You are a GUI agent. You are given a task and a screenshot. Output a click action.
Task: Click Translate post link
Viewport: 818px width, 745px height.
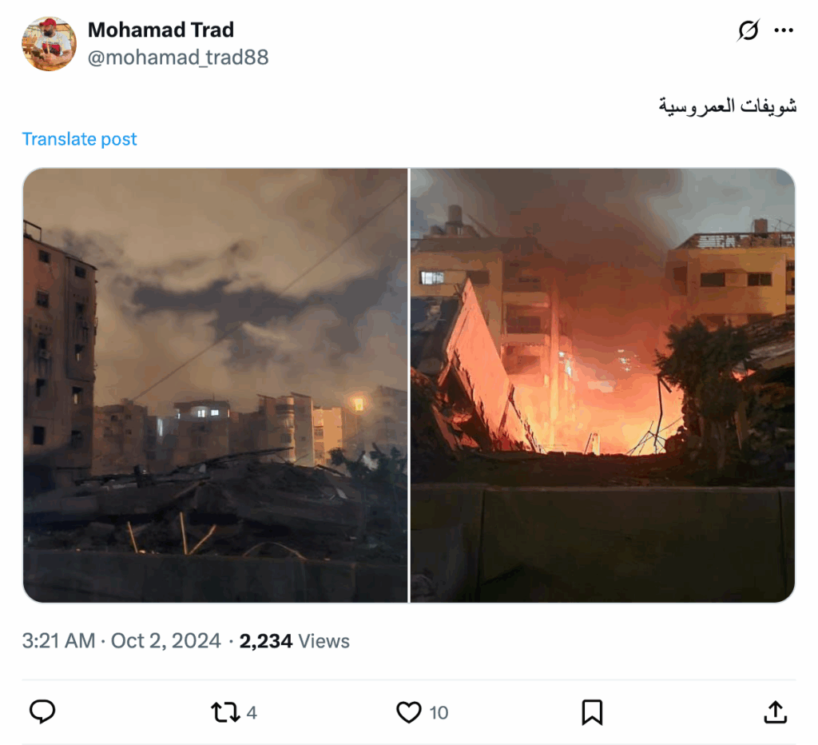coord(79,139)
